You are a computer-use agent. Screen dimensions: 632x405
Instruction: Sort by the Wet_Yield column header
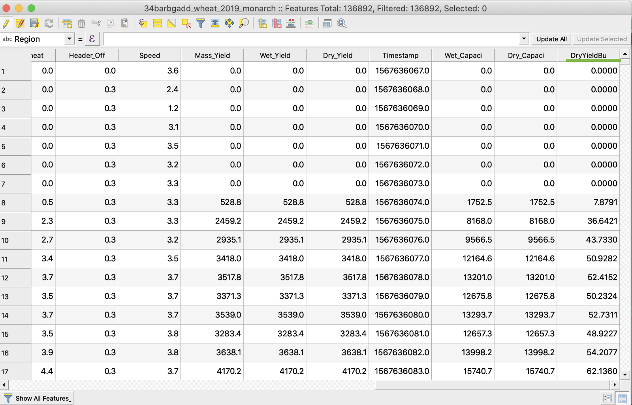[275, 55]
